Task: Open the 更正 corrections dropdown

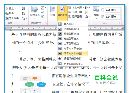Action: tap(11, 8)
